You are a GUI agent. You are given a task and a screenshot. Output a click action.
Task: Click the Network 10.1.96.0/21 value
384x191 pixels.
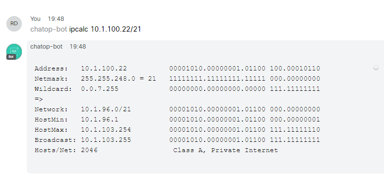(x=106, y=109)
